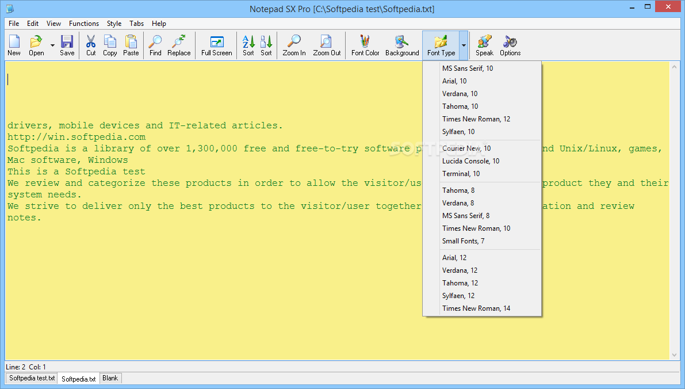Viewport: 685px width, 389px height.
Task: Click the Zoom In icon
Action: pos(294,45)
